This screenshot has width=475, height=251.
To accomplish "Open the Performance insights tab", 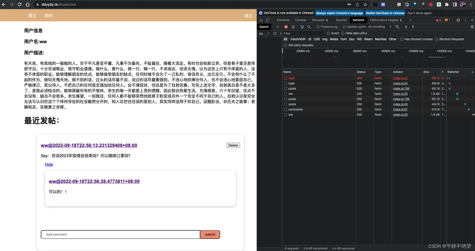I will [x=386, y=20].
